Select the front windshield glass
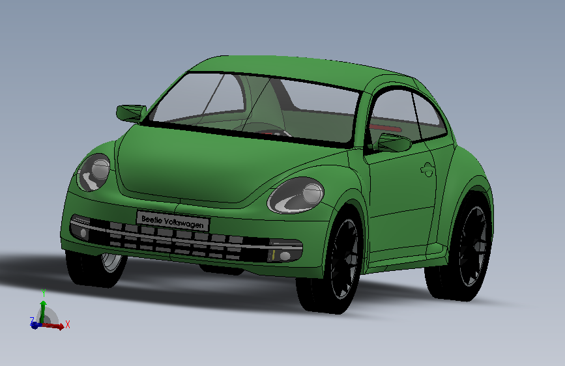The height and width of the screenshot is (366, 565). tap(252, 108)
